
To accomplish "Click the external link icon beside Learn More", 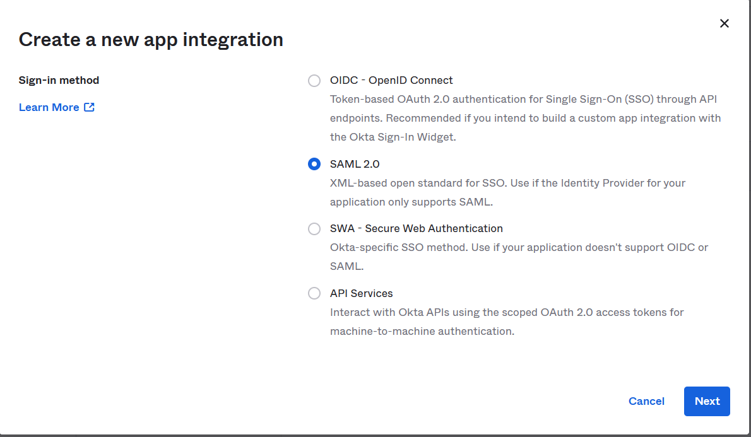I will pyautogui.click(x=90, y=107).
